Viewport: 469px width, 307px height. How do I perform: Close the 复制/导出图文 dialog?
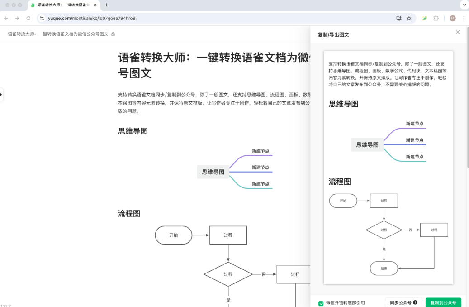pyautogui.click(x=457, y=32)
